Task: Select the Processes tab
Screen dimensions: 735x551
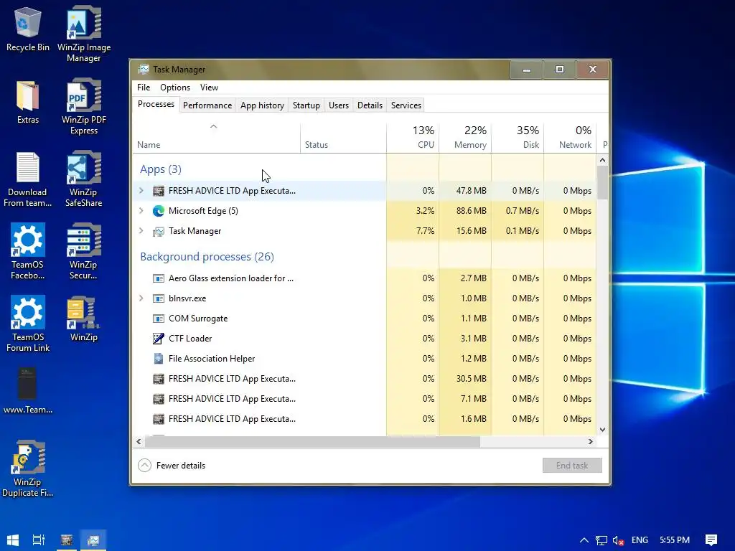Action: (x=156, y=104)
